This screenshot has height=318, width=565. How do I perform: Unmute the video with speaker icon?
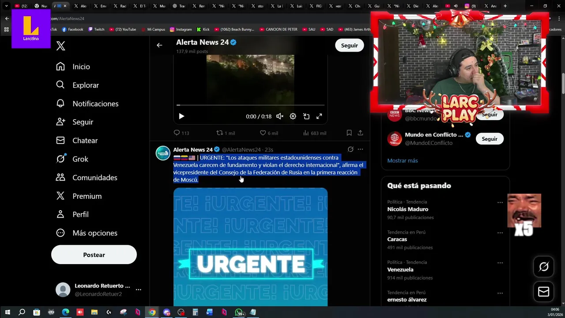(279, 116)
